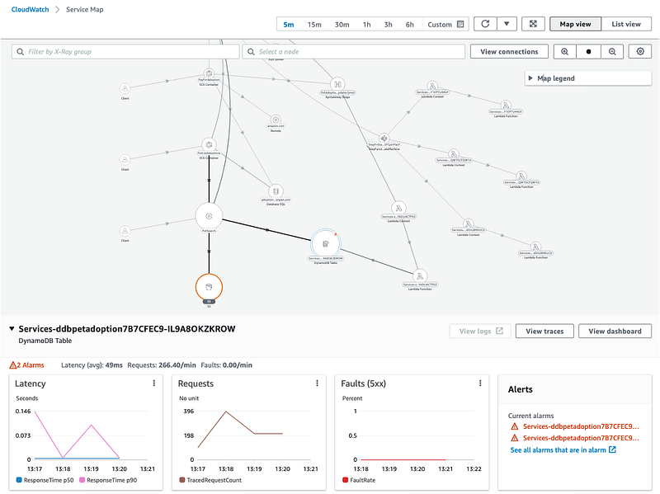The width and height of the screenshot is (660, 494).
Task: Set time range to 15m
Action: (314, 25)
